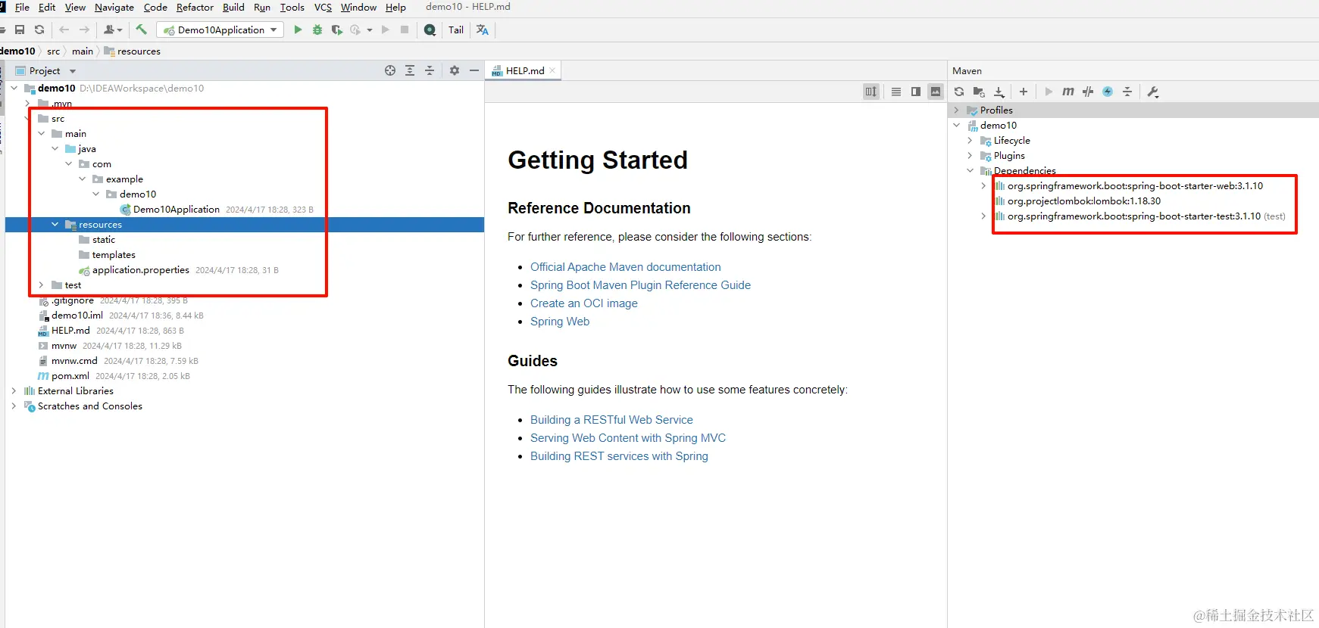Collapse the main folder in project tree
1319x628 pixels.
coord(42,134)
